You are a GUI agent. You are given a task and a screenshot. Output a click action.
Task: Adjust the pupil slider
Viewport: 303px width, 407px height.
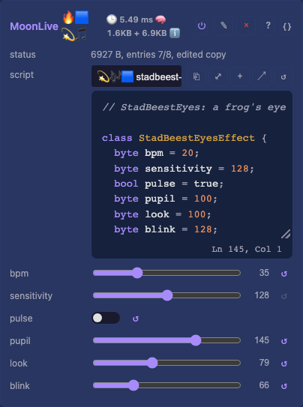pyautogui.click(x=167, y=340)
